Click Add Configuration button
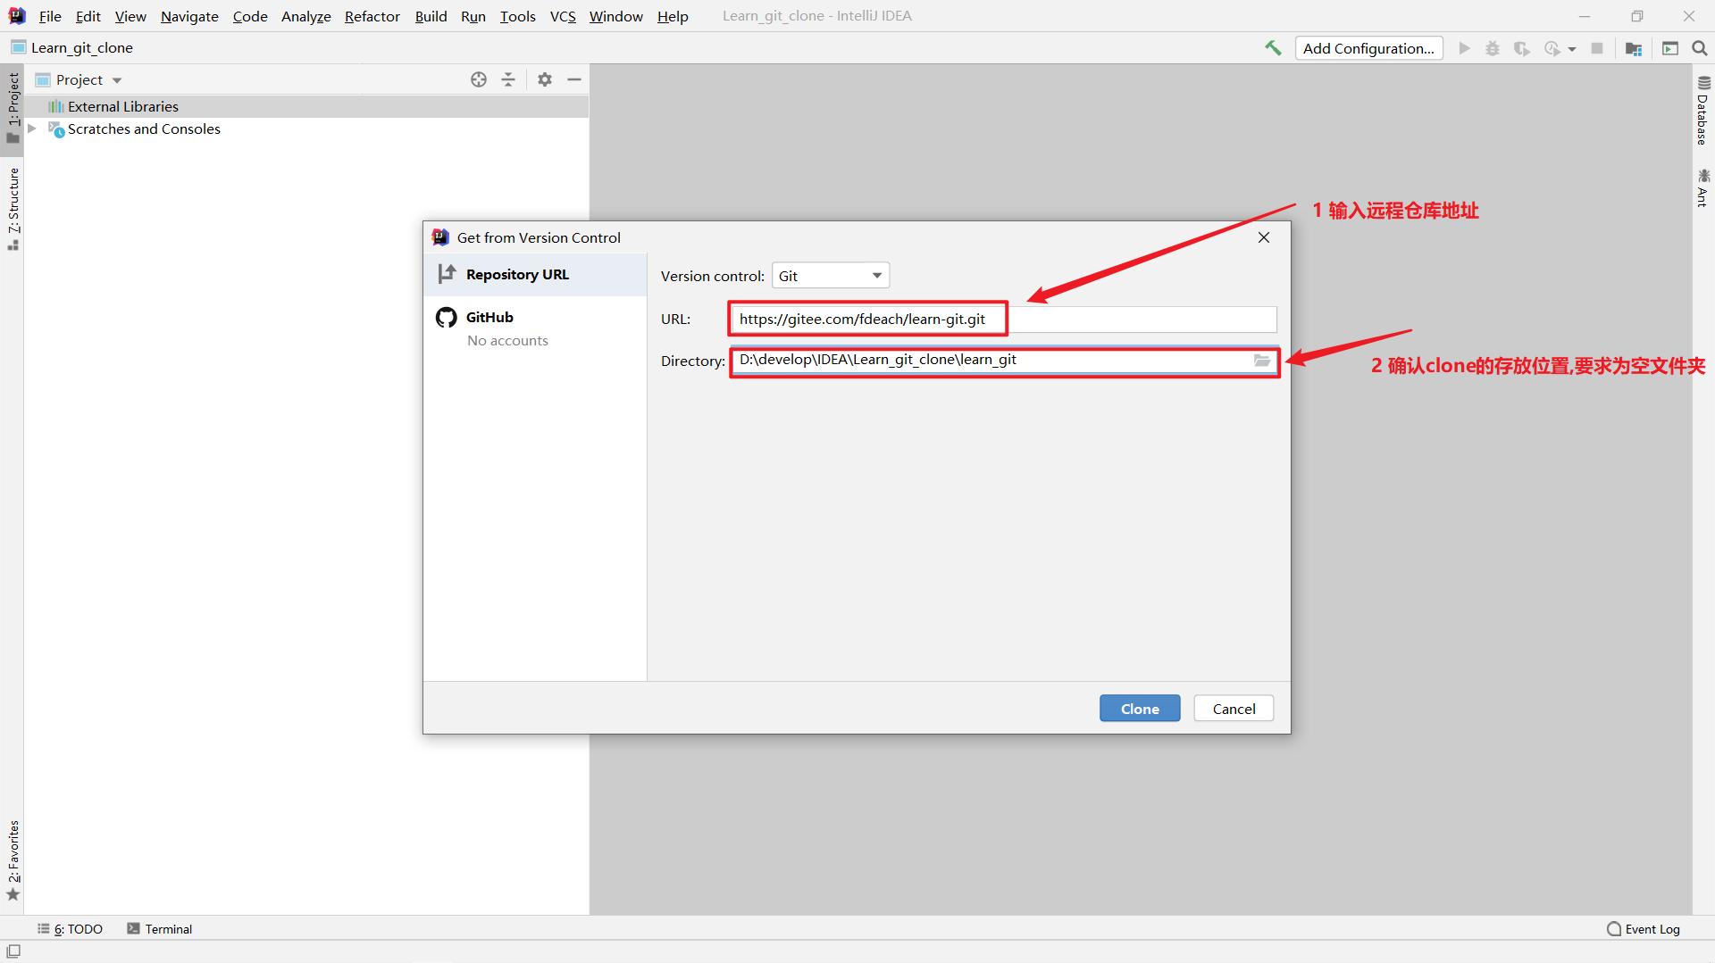1715x963 pixels. [1368, 48]
